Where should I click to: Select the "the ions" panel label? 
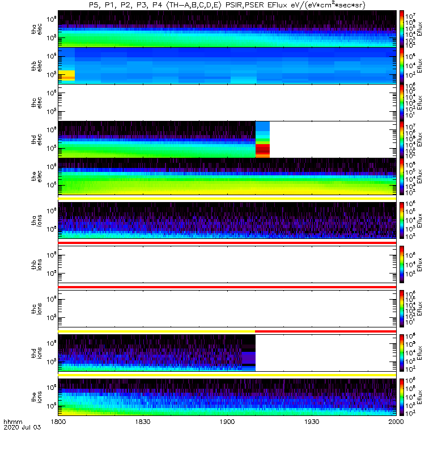[x=36, y=397]
